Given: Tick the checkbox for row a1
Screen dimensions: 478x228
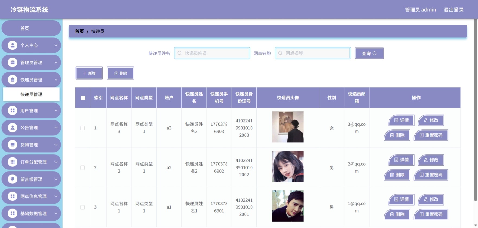Looking at the screenshot, I should click(x=82, y=207).
